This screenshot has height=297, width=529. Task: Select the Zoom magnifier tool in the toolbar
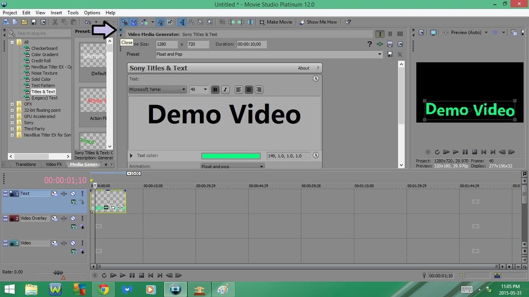click(x=210, y=22)
